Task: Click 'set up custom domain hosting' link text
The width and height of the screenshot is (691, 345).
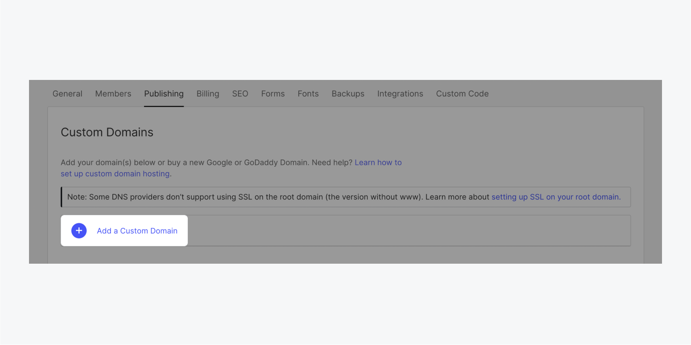Action: 116,174
